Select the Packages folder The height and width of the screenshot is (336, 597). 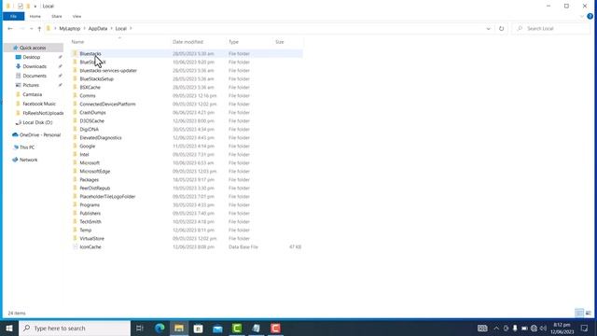[x=90, y=179]
